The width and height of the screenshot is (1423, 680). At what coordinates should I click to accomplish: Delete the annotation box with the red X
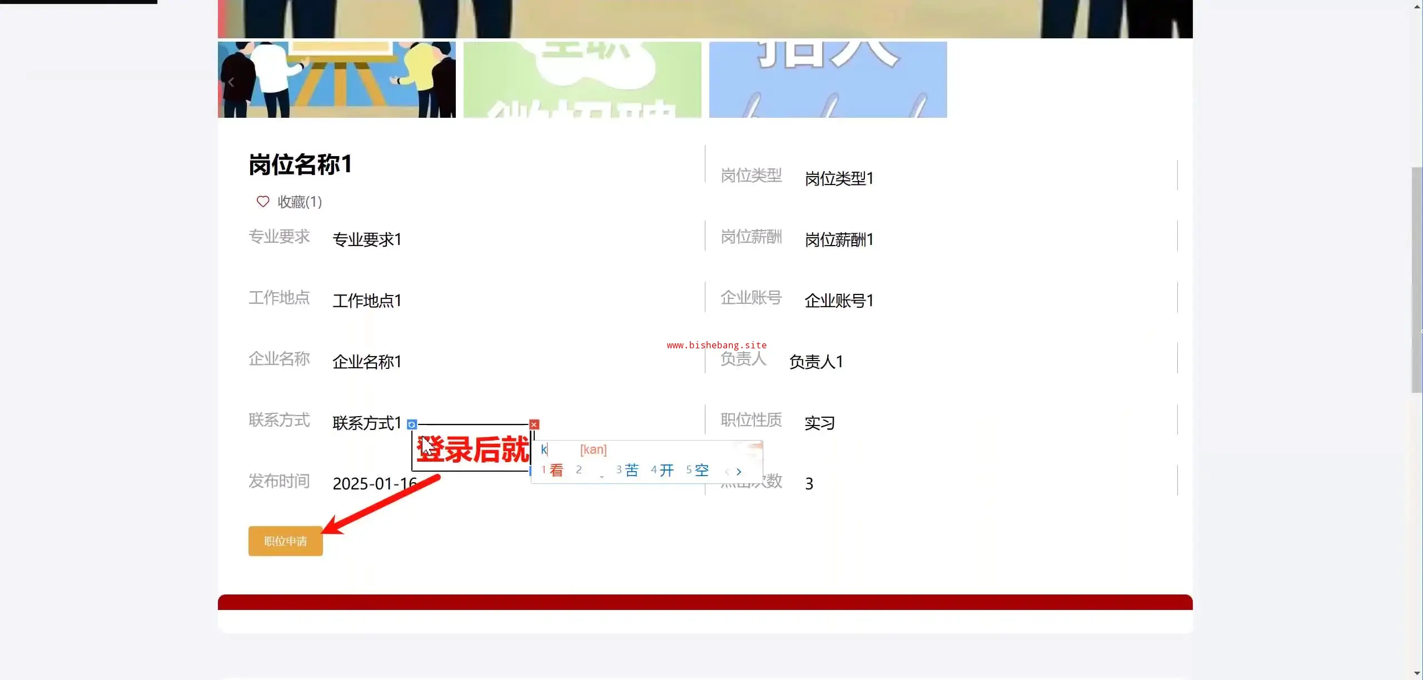(534, 424)
